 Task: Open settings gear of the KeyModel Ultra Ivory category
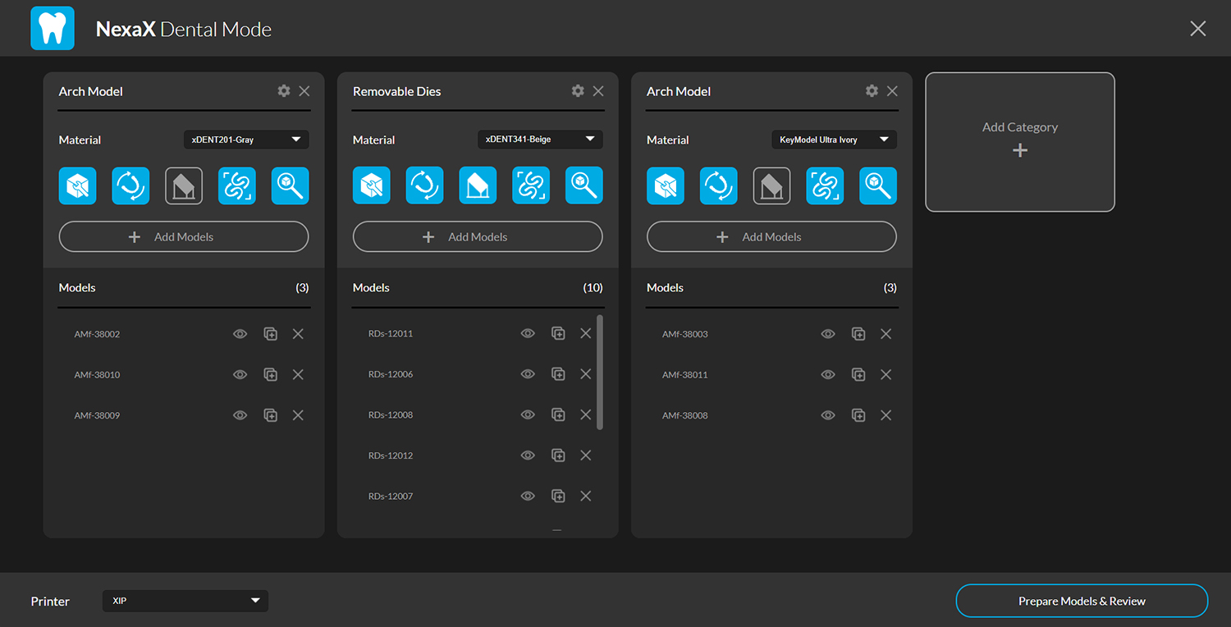872,91
